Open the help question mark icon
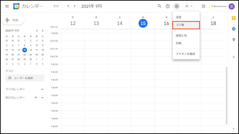Screen dimensions: 239x134 coord(168,6)
